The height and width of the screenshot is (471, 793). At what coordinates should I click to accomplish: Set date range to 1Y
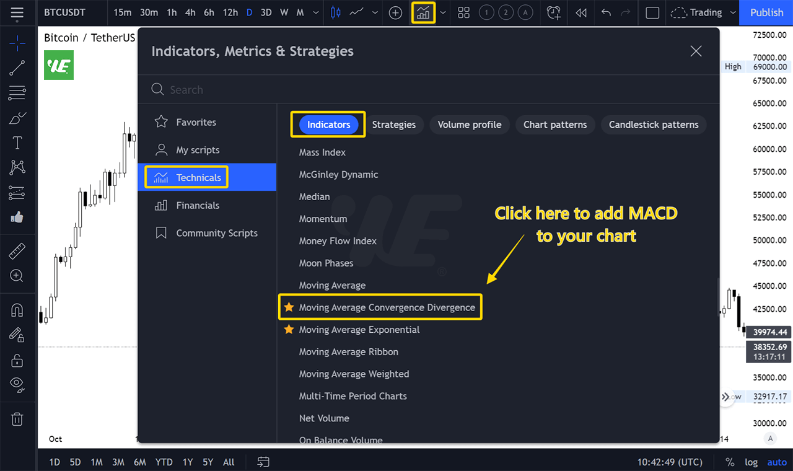click(x=187, y=462)
